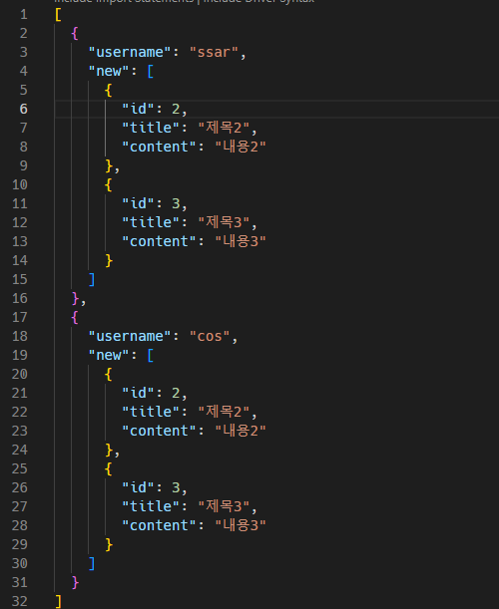Click the opening yellow bracket on line 1

click(x=58, y=14)
